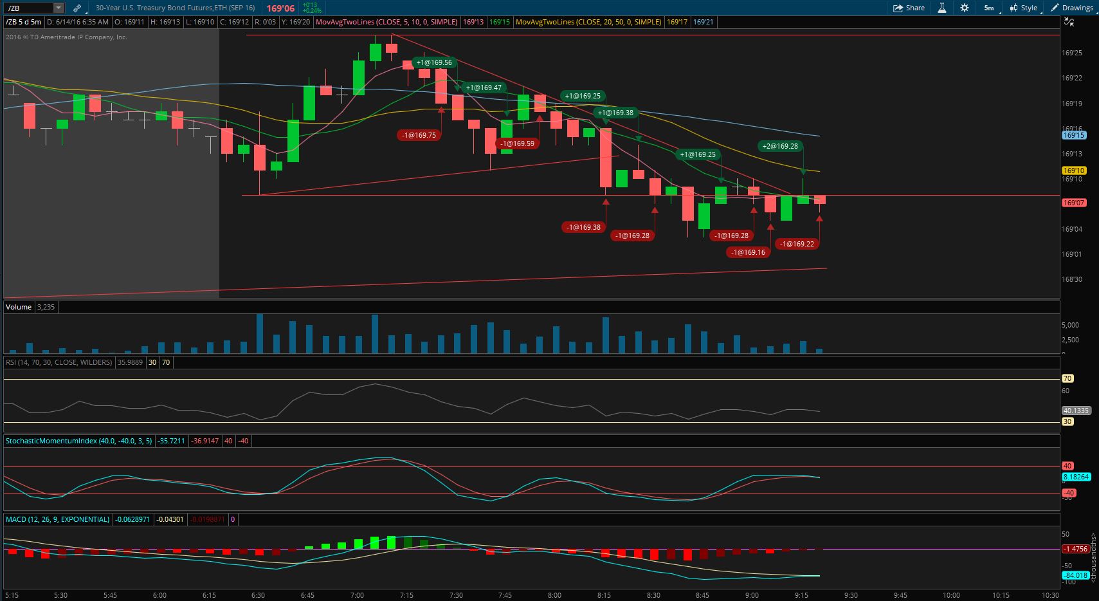This screenshot has height=601, width=1099.
Task: Open the 5m timeframe dropdown
Action: (x=989, y=8)
